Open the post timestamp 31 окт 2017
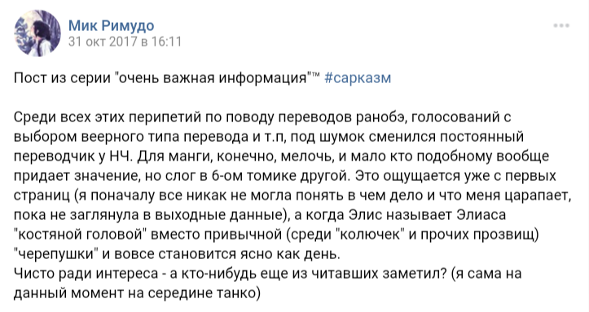589x312 pixels. click(125, 42)
